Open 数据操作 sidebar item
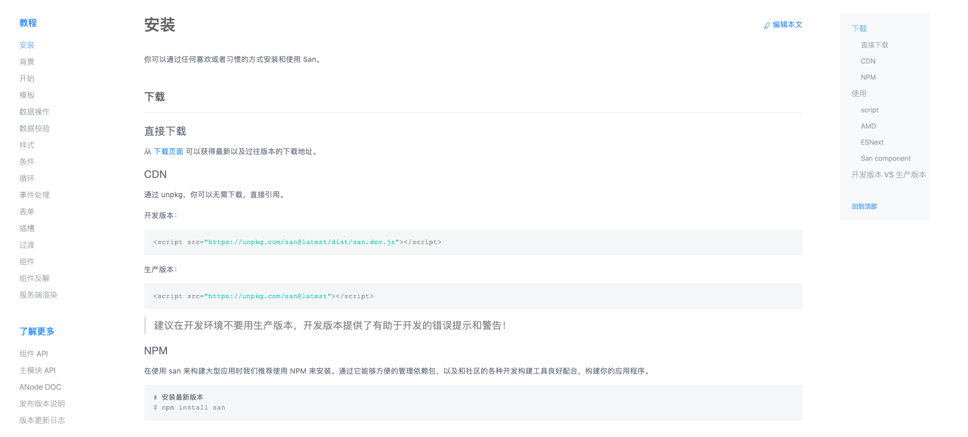968x437 pixels. (x=34, y=112)
